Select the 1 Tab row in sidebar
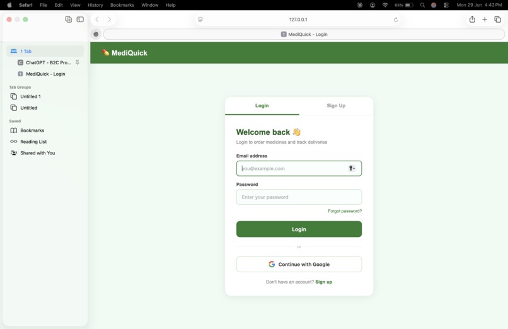Image resolution: width=508 pixels, height=329 pixels. [45, 51]
